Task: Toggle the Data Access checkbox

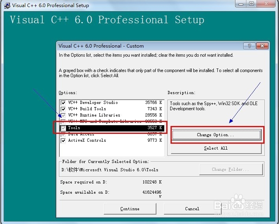Action: pos(63,134)
